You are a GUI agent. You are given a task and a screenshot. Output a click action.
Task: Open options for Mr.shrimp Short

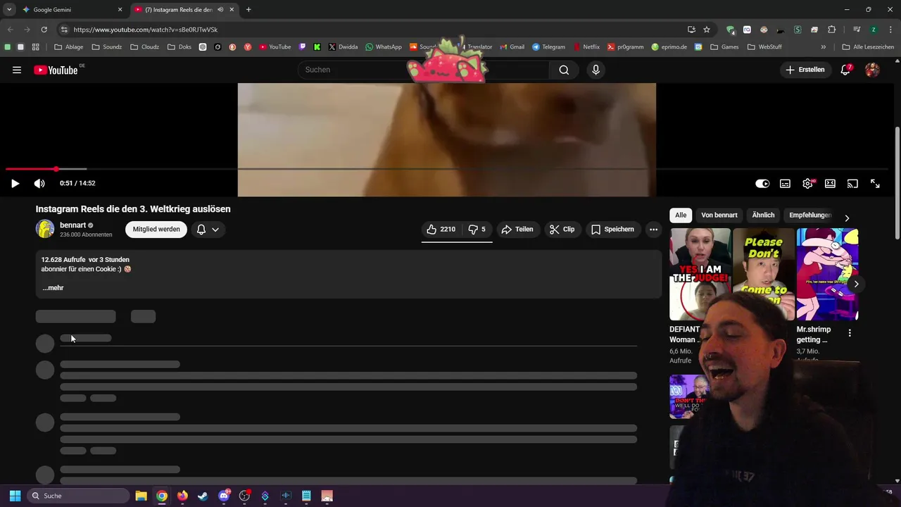[850, 333]
